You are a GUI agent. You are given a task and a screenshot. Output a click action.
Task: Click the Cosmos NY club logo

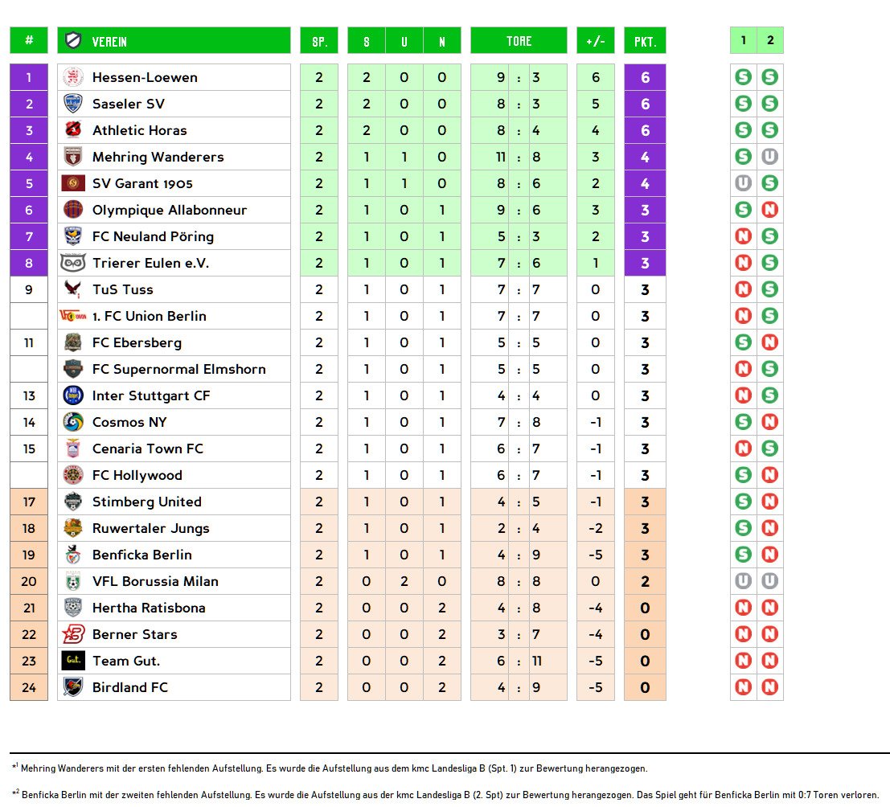pyautogui.click(x=73, y=422)
